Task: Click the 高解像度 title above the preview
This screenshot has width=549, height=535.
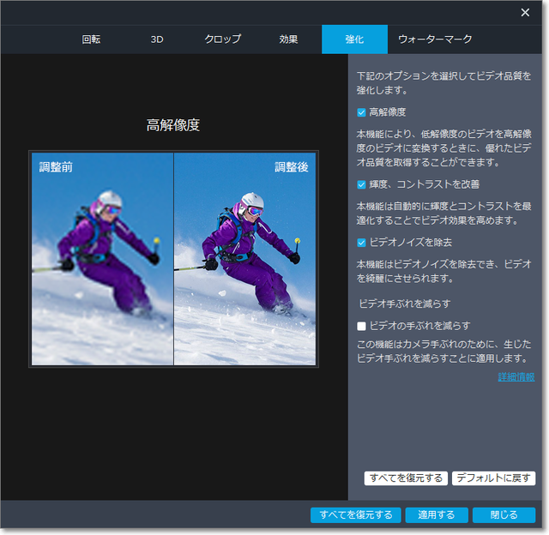Action: click(173, 126)
